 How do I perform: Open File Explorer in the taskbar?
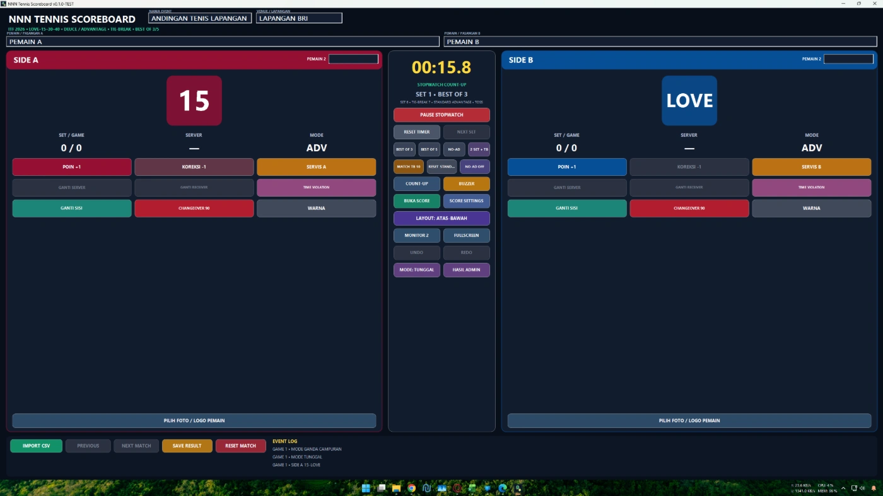tap(396, 488)
